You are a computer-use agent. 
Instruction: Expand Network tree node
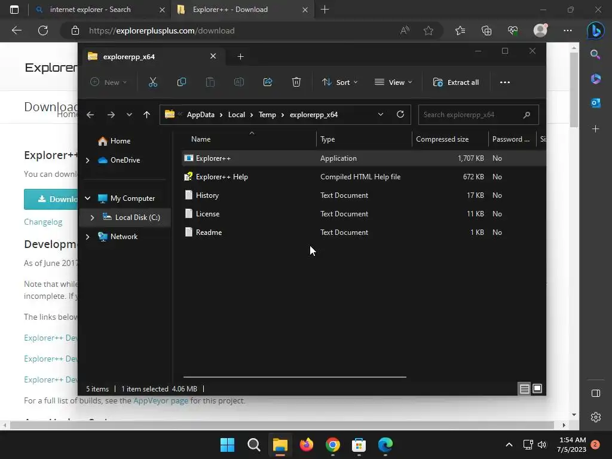pos(88,237)
